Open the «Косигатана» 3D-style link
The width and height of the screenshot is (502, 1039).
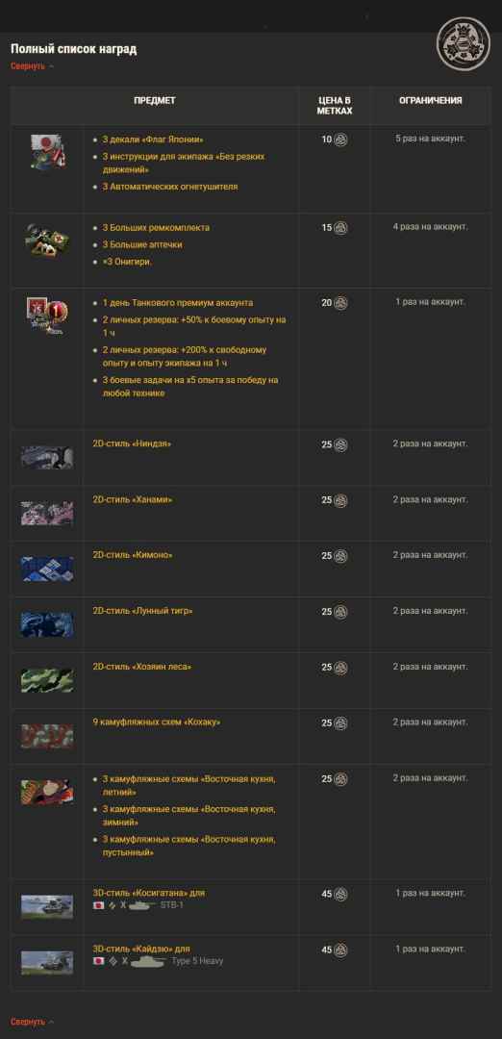(x=149, y=893)
